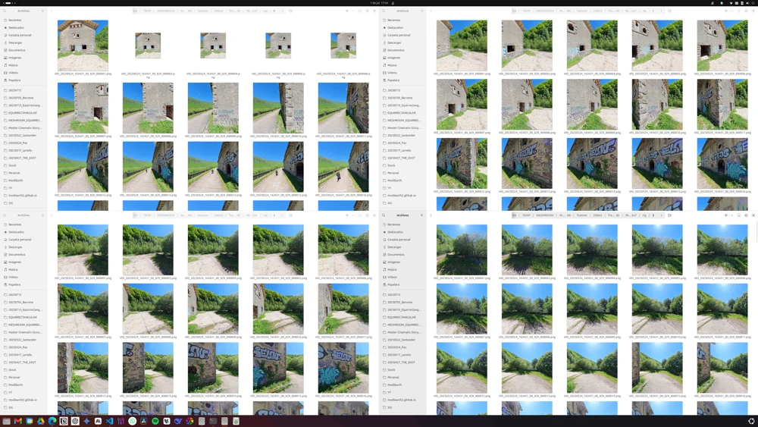
Task: Create new folder in the top-left window
Action: tap(290, 11)
